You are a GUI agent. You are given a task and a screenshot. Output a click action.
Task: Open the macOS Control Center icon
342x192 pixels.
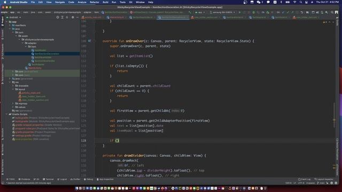[x=306, y=2]
